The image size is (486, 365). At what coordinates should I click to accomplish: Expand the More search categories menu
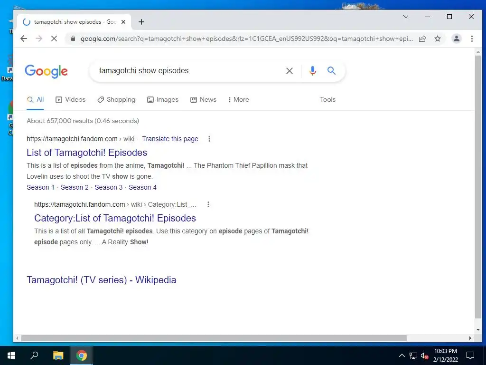(238, 100)
